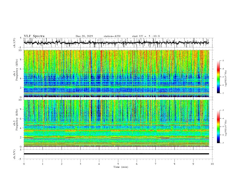The width and height of the screenshot is (239, 184).
Task: Click the "VLF Spectra" title text
Action: point(34,36)
